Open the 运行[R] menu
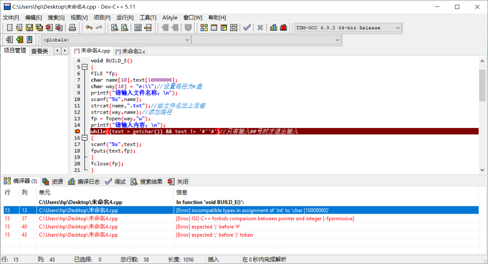 tap(125, 18)
